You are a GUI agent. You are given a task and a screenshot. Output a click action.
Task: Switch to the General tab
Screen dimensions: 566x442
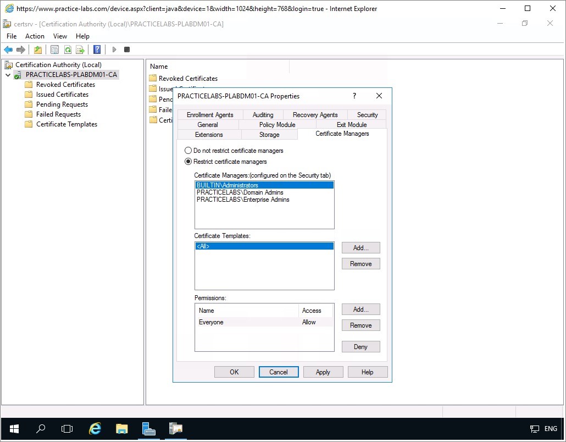pos(208,125)
